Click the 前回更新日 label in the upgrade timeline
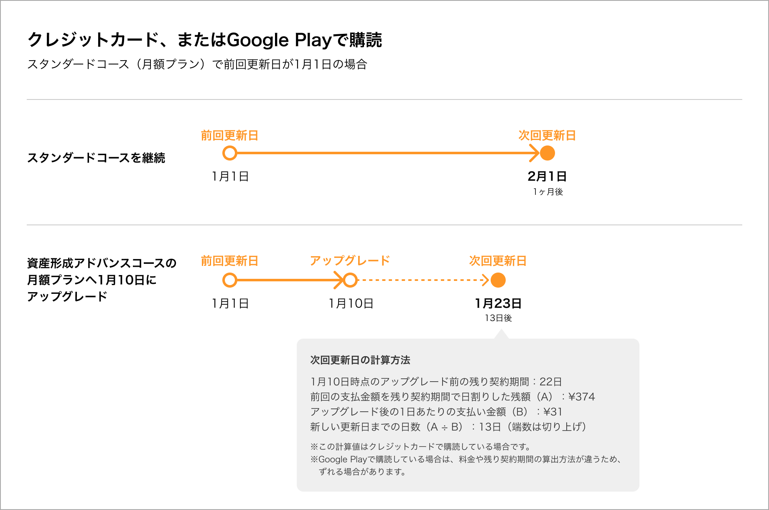 pos(229,261)
